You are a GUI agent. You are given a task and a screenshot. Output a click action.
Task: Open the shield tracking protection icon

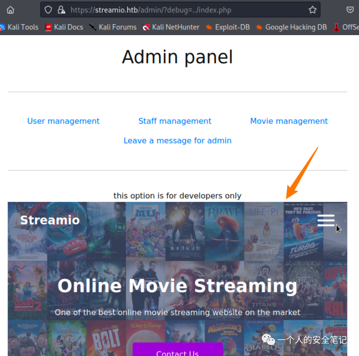48,10
